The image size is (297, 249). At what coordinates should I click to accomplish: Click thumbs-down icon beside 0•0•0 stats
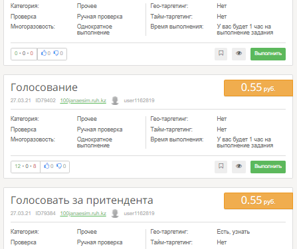[x=56, y=53]
